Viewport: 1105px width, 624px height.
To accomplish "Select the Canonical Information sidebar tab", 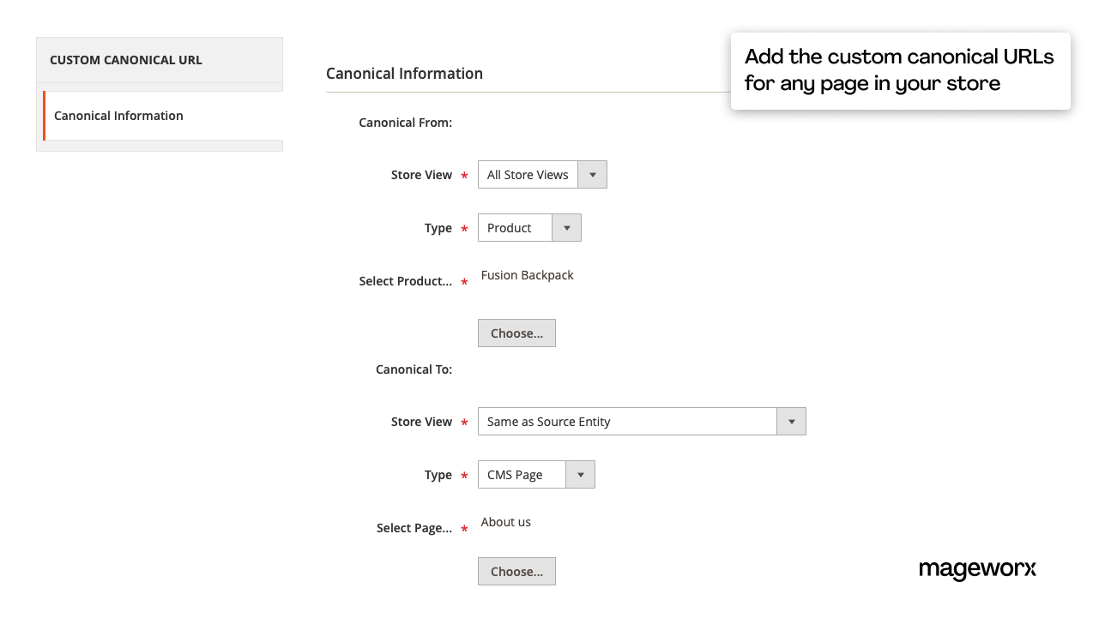I will point(118,115).
